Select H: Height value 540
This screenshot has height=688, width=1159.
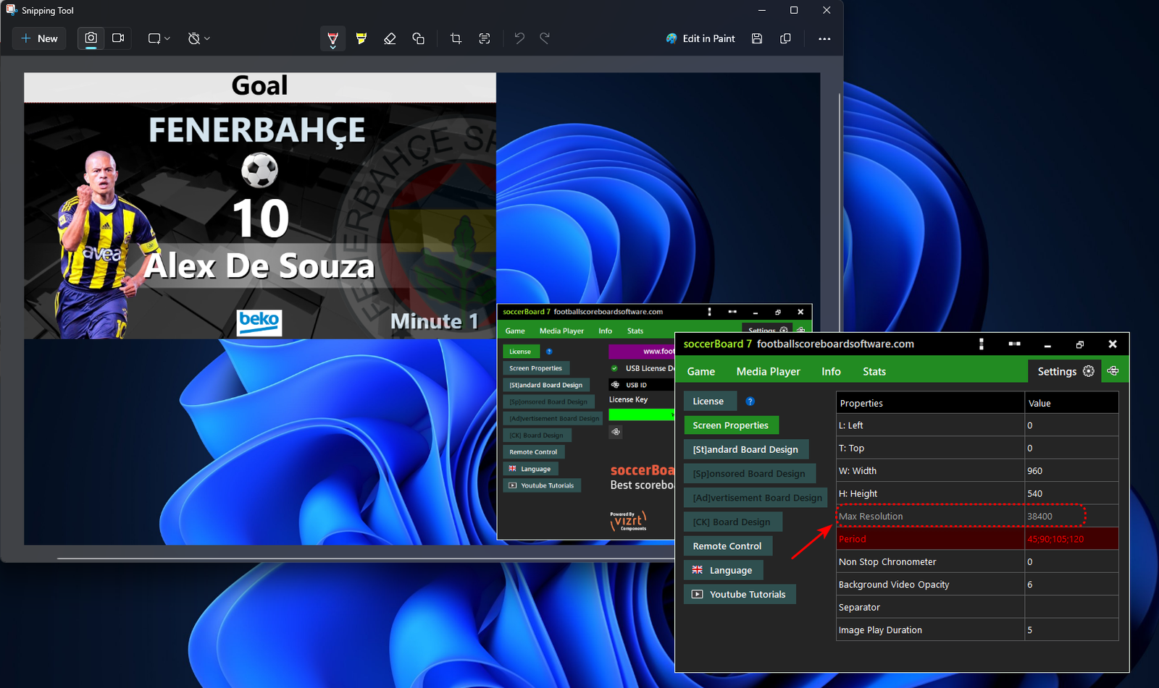pos(1071,493)
